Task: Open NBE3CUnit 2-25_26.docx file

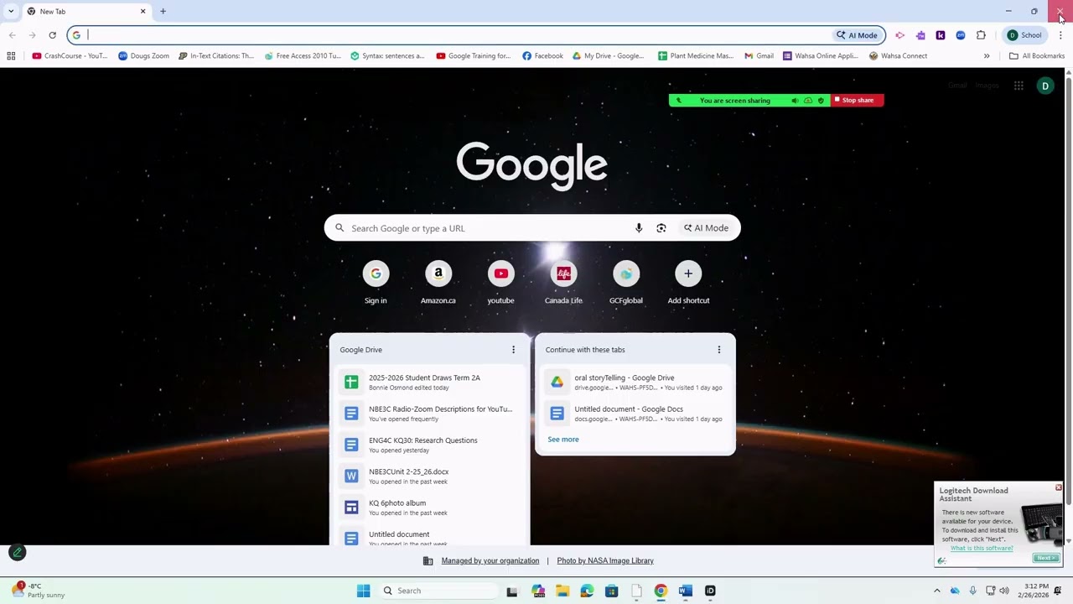Action: (429, 476)
